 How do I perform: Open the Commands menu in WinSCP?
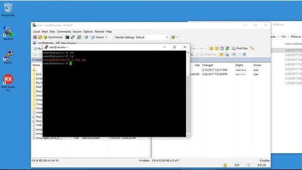(x=64, y=32)
